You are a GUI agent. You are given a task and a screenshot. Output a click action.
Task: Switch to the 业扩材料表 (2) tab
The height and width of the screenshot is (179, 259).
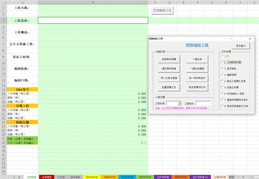click(x=200, y=177)
